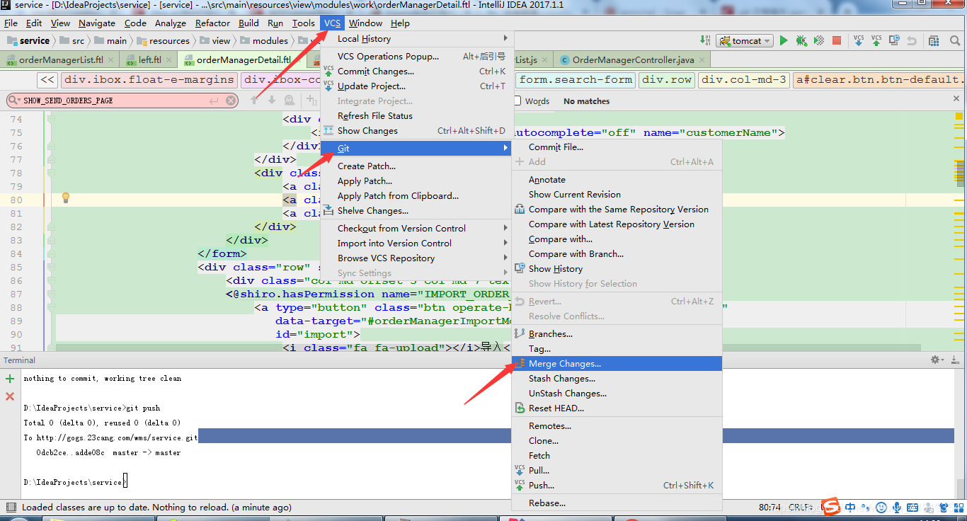Start debugging with the bug icon
Screen dimensions: 967x521
pos(801,41)
